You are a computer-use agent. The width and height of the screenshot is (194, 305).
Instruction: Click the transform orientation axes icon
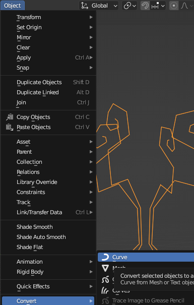(x=85, y=6)
